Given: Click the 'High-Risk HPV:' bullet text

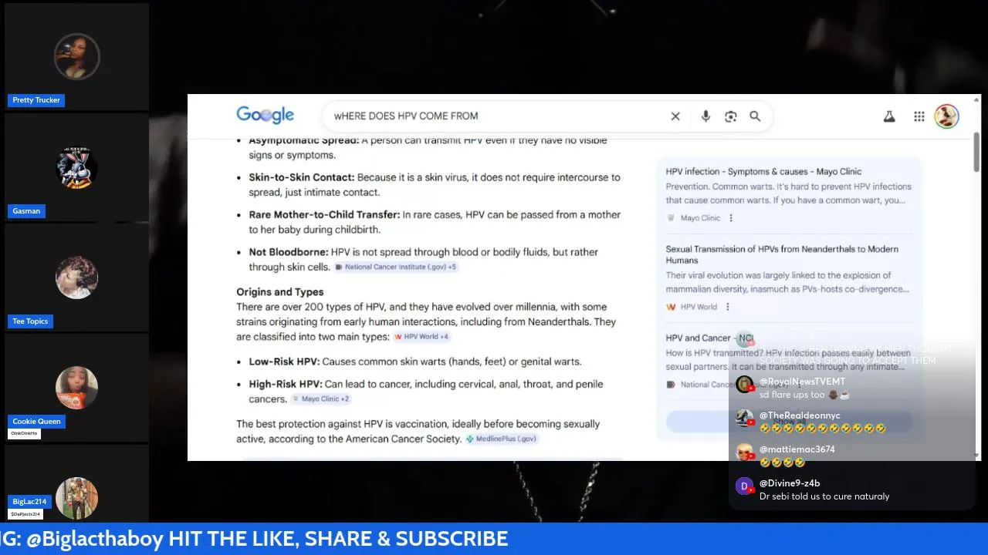Looking at the screenshot, I should pyautogui.click(x=285, y=384).
